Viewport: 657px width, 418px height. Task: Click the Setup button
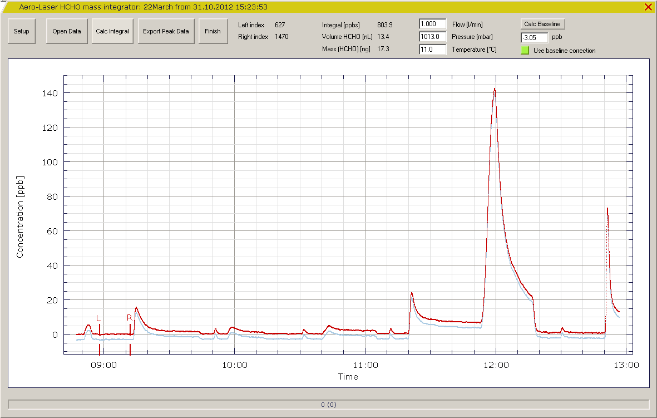click(22, 31)
